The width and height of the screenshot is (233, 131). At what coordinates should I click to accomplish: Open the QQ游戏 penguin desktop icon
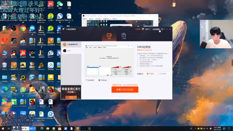coord(23,42)
